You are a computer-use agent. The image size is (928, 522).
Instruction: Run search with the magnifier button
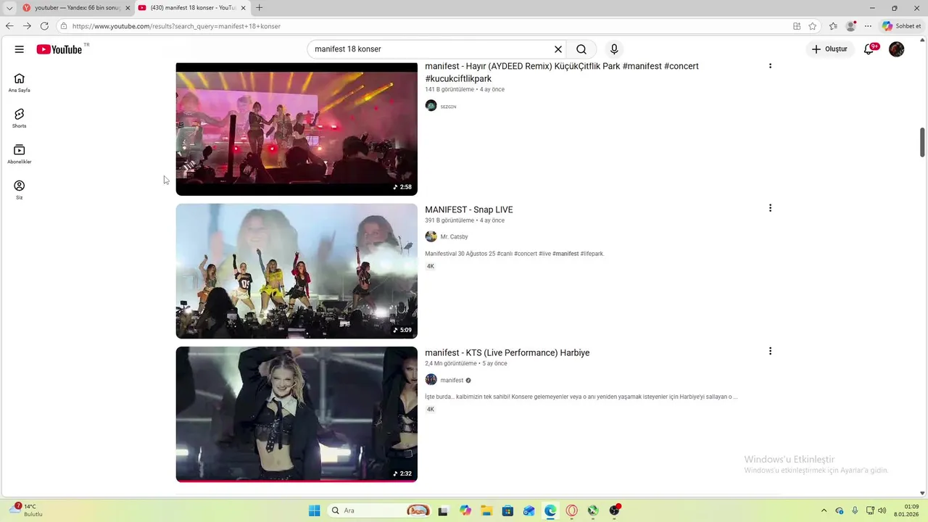(x=581, y=49)
